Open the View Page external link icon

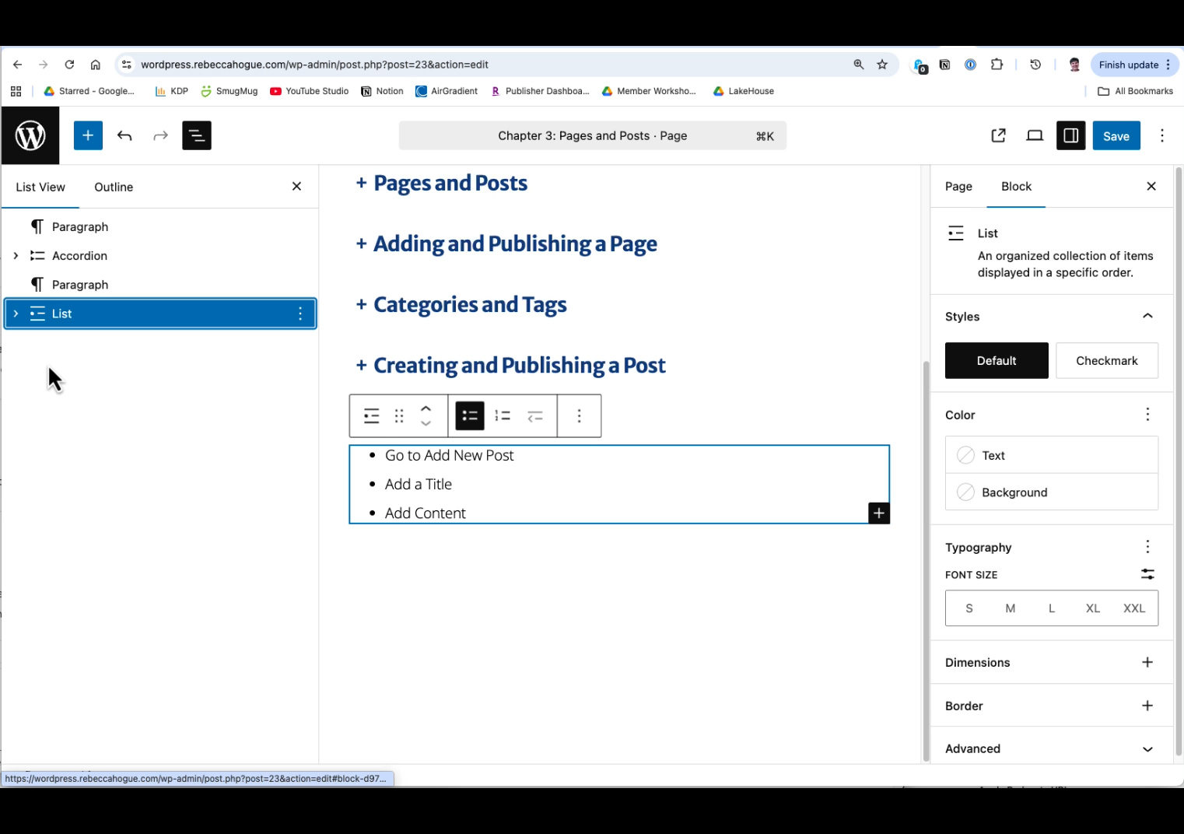pos(999,135)
